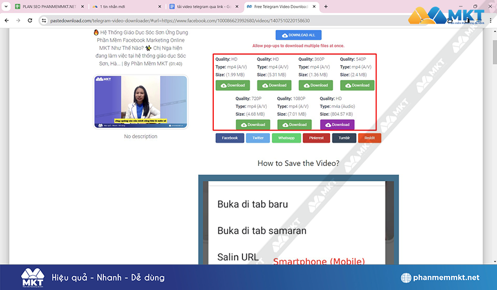The image size is (497, 290).
Task: Click 'Buka di tab samaran' in tutorial image
Action: click(262, 231)
